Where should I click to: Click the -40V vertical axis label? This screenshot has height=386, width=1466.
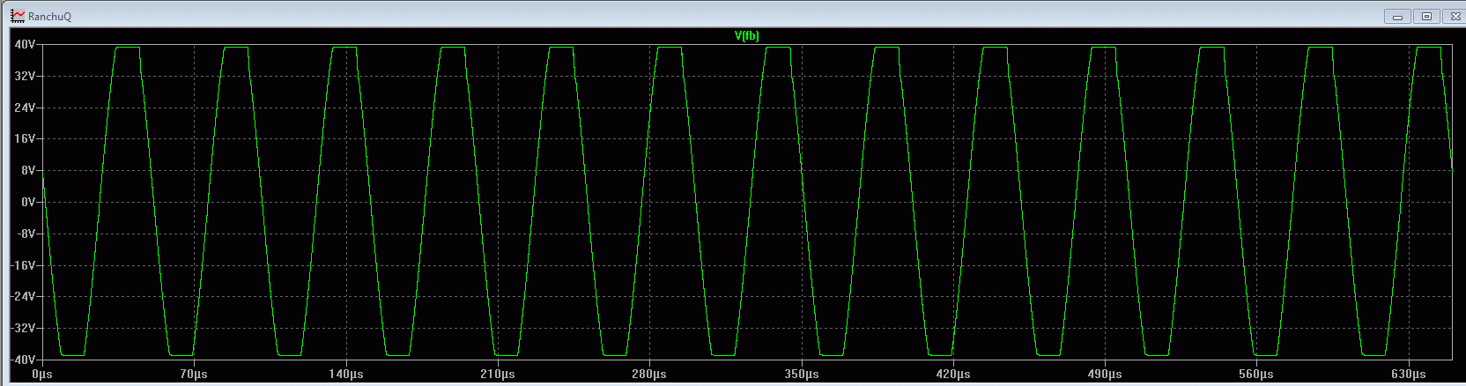coord(23,360)
